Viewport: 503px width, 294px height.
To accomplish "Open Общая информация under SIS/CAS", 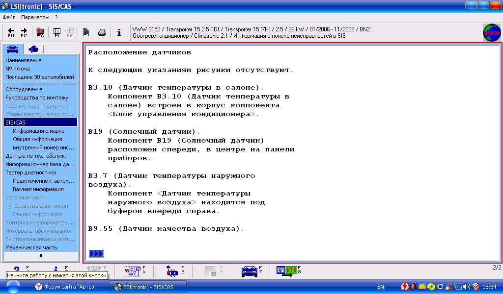I will 37,139.
